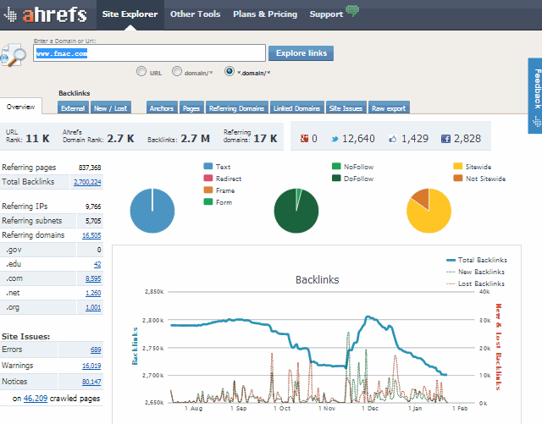Toggle the New Backlinks chart legend
The image size is (542, 424).
coord(476,272)
